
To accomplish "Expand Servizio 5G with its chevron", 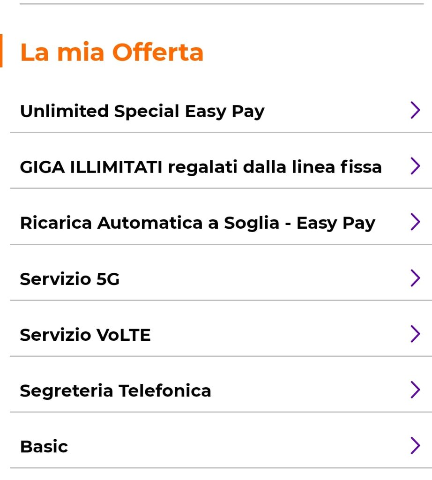I will coord(415,278).
